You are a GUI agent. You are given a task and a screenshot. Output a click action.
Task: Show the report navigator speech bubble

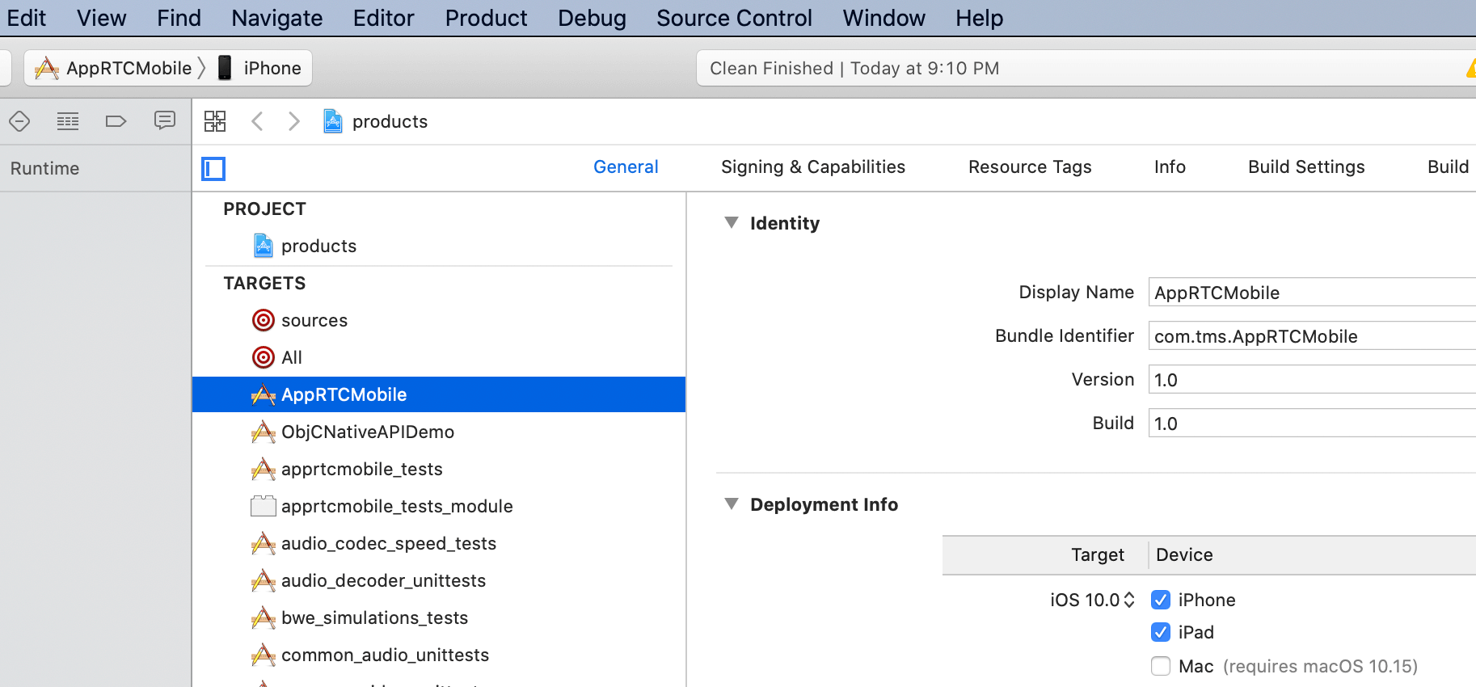click(x=165, y=121)
